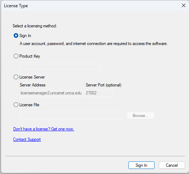Click the Browse... button
Image resolution: width=189 pixels, height=174 pixels.
141,116
